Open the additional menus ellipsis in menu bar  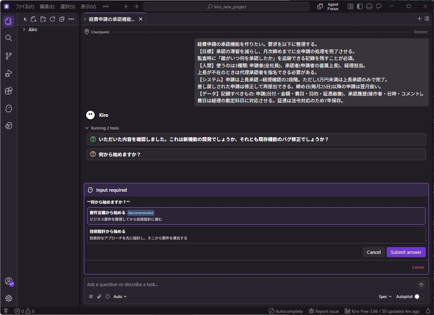(106, 7)
